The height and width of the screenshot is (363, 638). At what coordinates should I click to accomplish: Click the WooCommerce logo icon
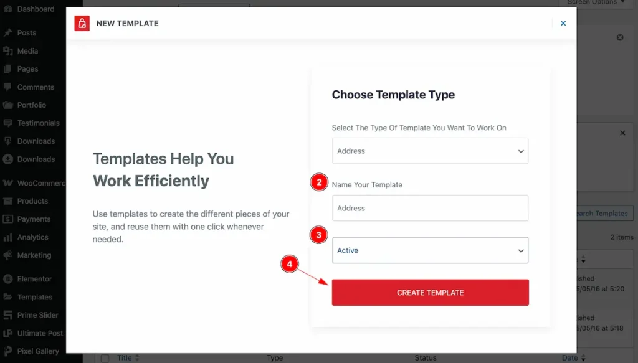(x=8, y=183)
